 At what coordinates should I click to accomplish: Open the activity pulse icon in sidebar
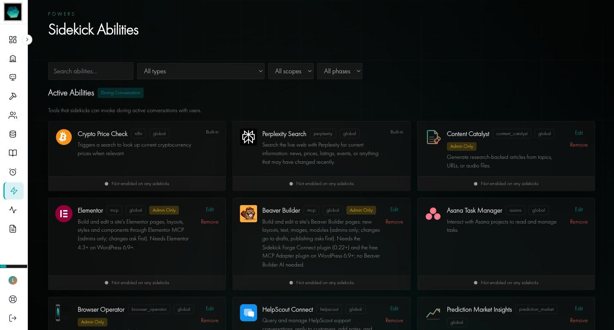[x=13, y=210]
